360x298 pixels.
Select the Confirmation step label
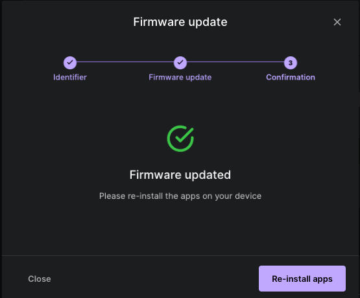pos(291,77)
